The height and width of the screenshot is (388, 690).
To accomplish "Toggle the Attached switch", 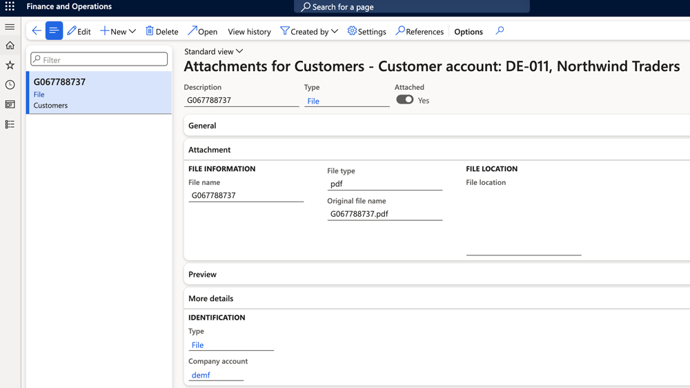I will 404,99.
